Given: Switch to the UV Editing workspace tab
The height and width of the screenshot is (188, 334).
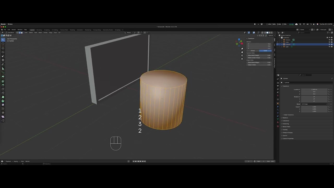Looking at the screenshot, I should [55, 30].
